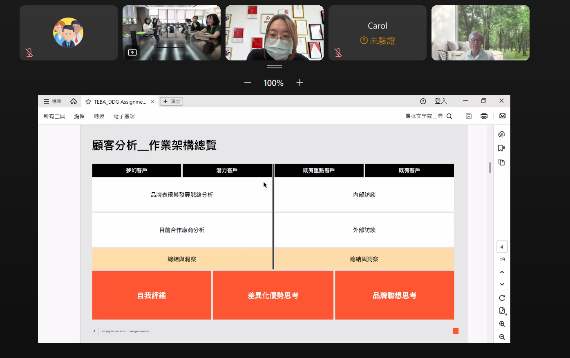This screenshot has height=358, width=570.
Task: Open the bookmarks panel in right sidebar
Action: 502,148
